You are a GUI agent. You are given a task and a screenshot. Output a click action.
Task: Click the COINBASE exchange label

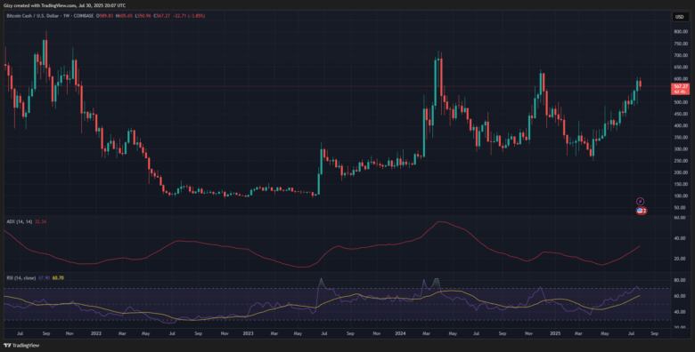tap(85, 16)
